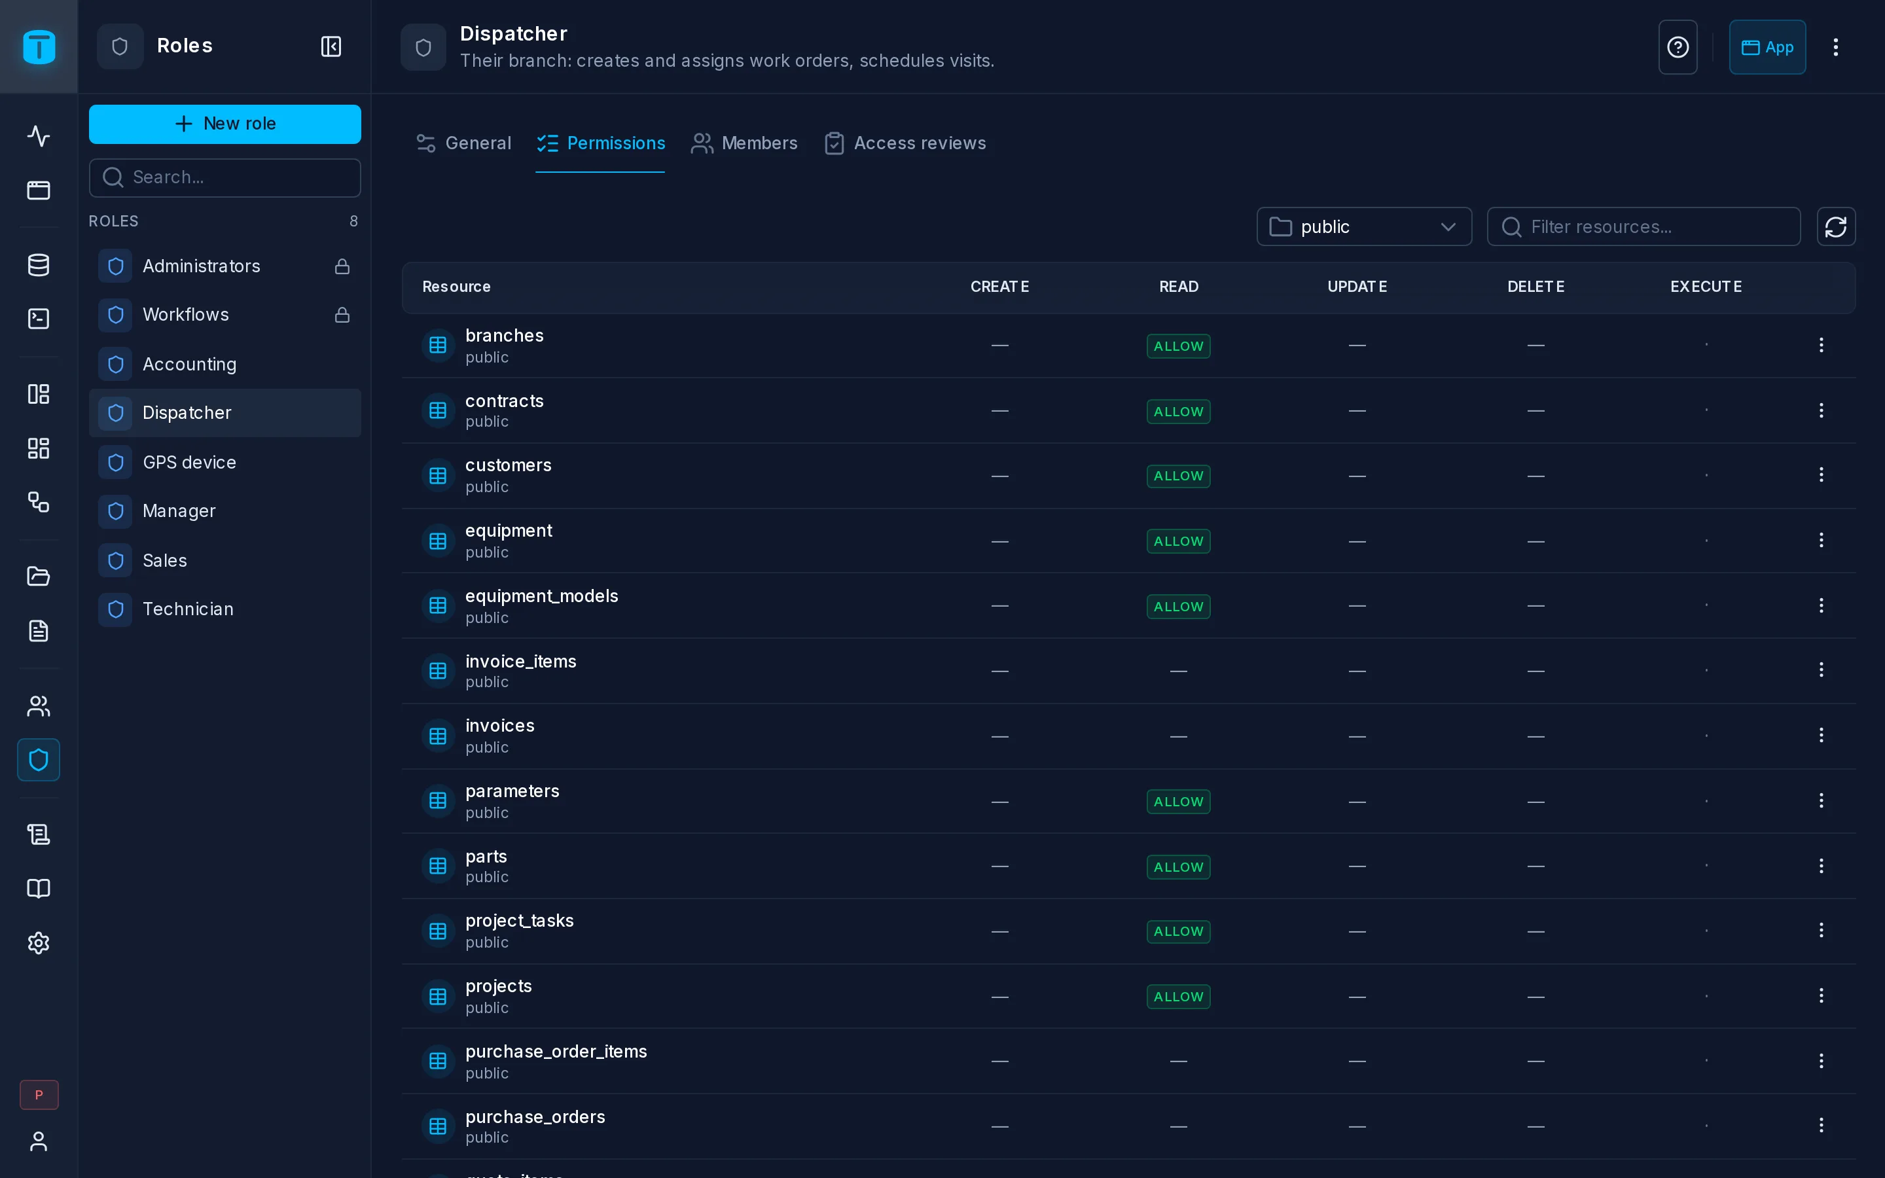This screenshot has width=1885, height=1178.
Task: Open row actions for purchase_orders
Action: pyautogui.click(x=1821, y=1125)
